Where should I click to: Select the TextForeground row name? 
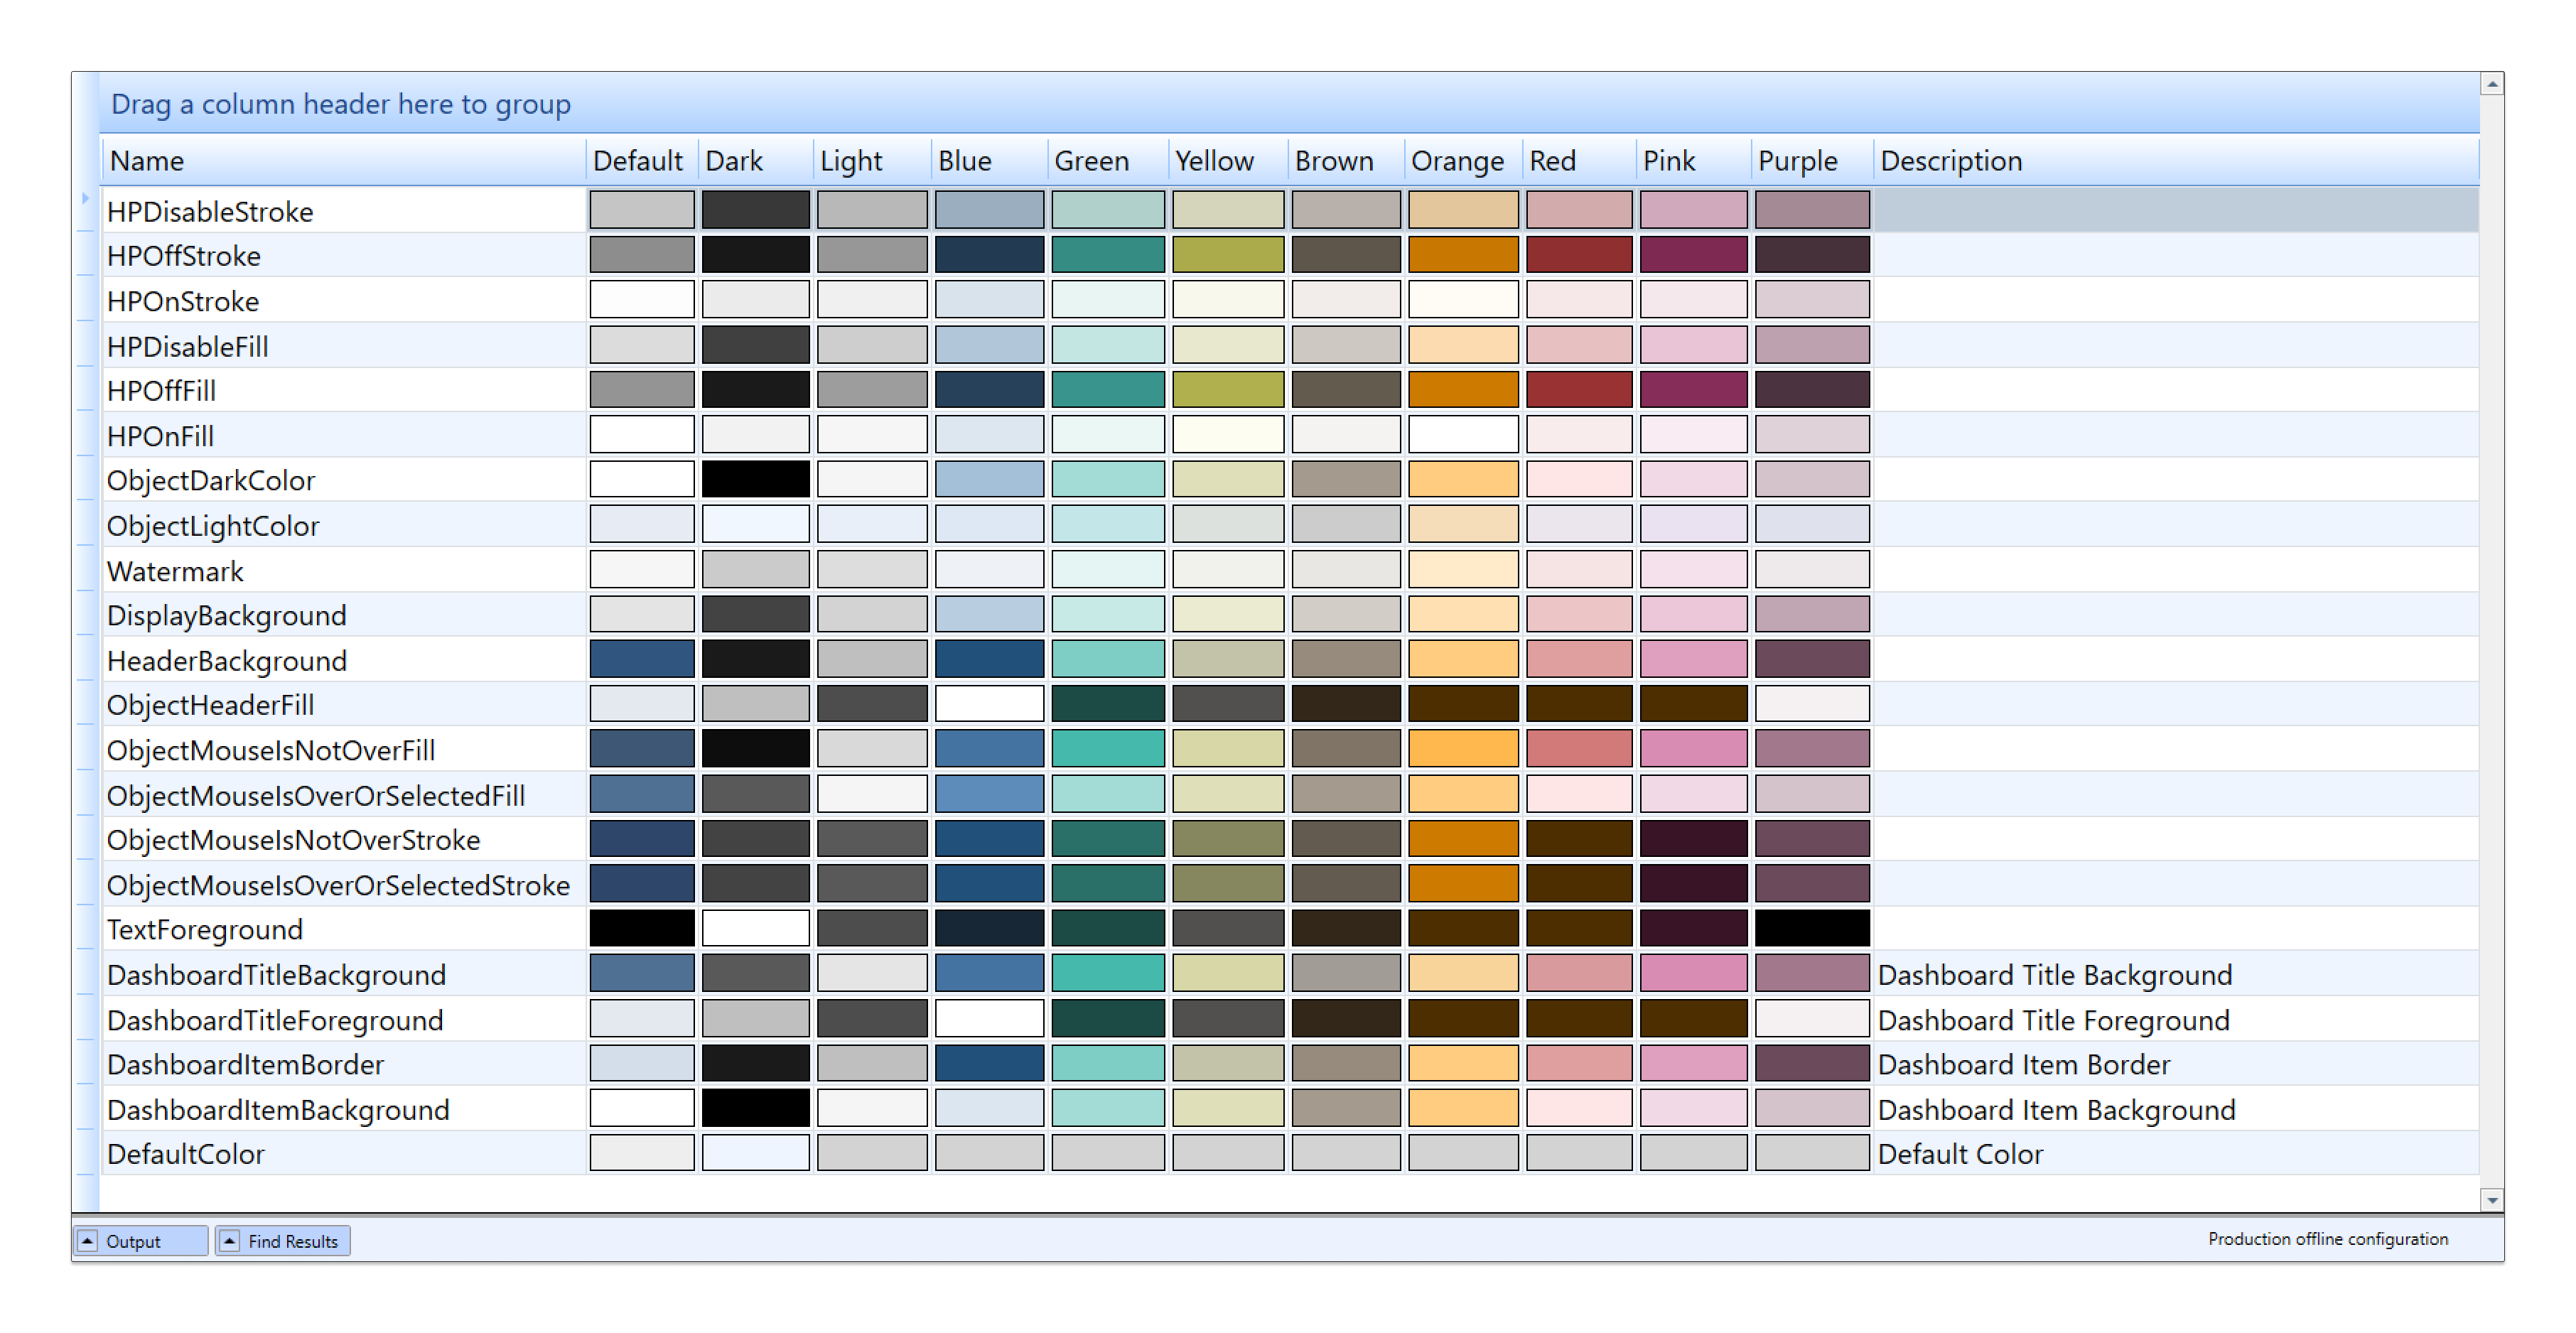coord(205,930)
